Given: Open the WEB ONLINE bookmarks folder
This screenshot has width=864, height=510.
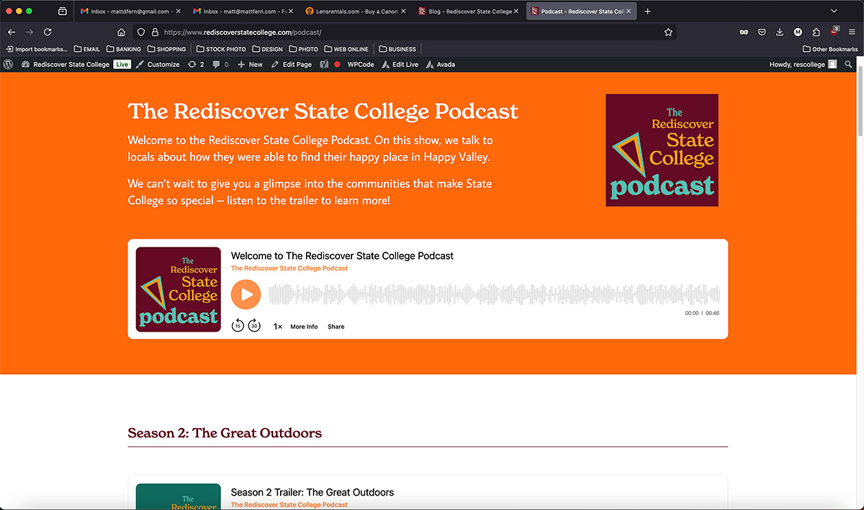Looking at the screenshot, I should click(x=346, y=49).
